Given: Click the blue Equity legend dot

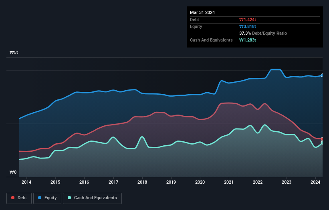Looking at the screenshot, I should 40,198.
